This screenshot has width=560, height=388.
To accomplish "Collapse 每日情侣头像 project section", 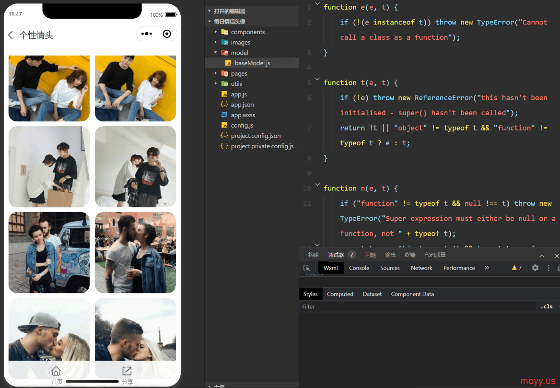I will pyautogui.click(x=210, y=22).
